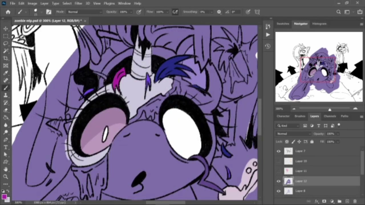
Task: Select the Frame tool
Action: tap(6, 65)
